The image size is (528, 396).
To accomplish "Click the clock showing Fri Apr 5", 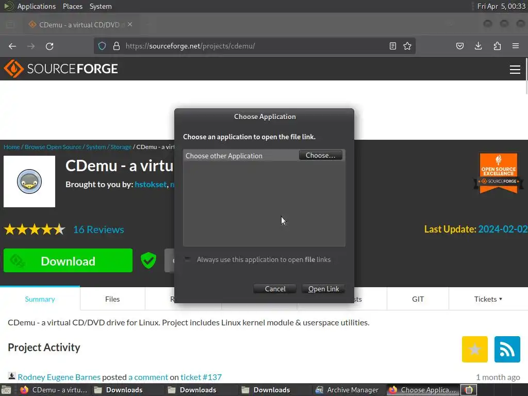I will (x=501, y=6).
